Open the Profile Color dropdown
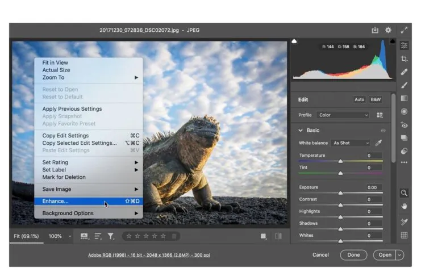The height and width of the screenshot is (276, 421). (343, 115)
